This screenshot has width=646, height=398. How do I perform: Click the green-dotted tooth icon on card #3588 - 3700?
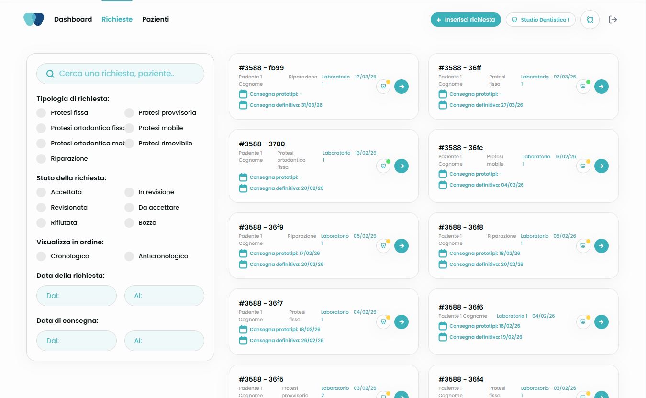coord(383,166)
